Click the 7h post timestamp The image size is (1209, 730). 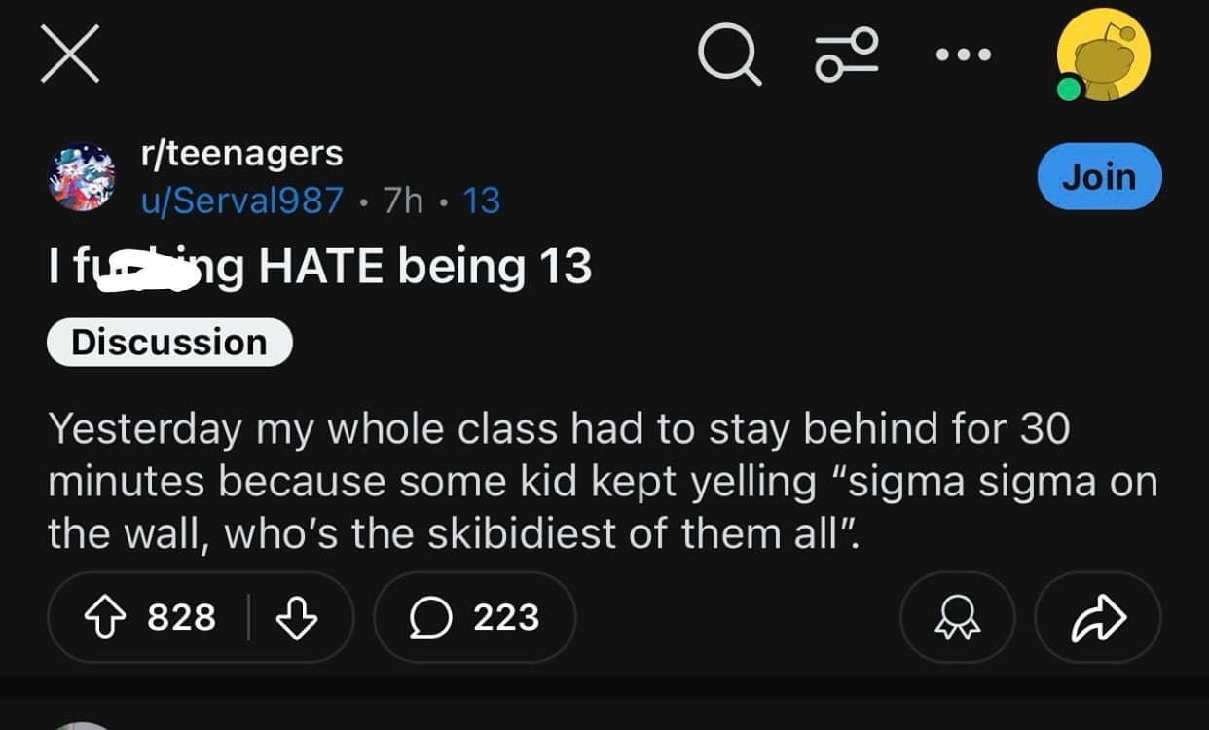click(x=403, y=201)
